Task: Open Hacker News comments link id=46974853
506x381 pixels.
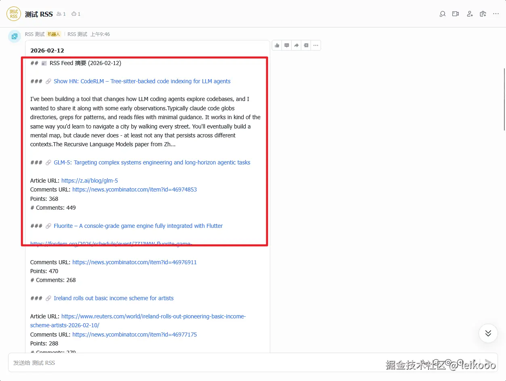Action: [134, 189]
